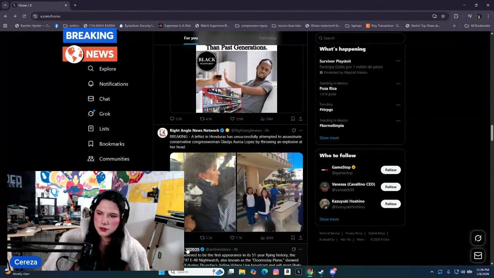This screenshot has height=278, width=494.
Task: Open the #ttrpgs trending hashtag
Action: pos(326,110)
